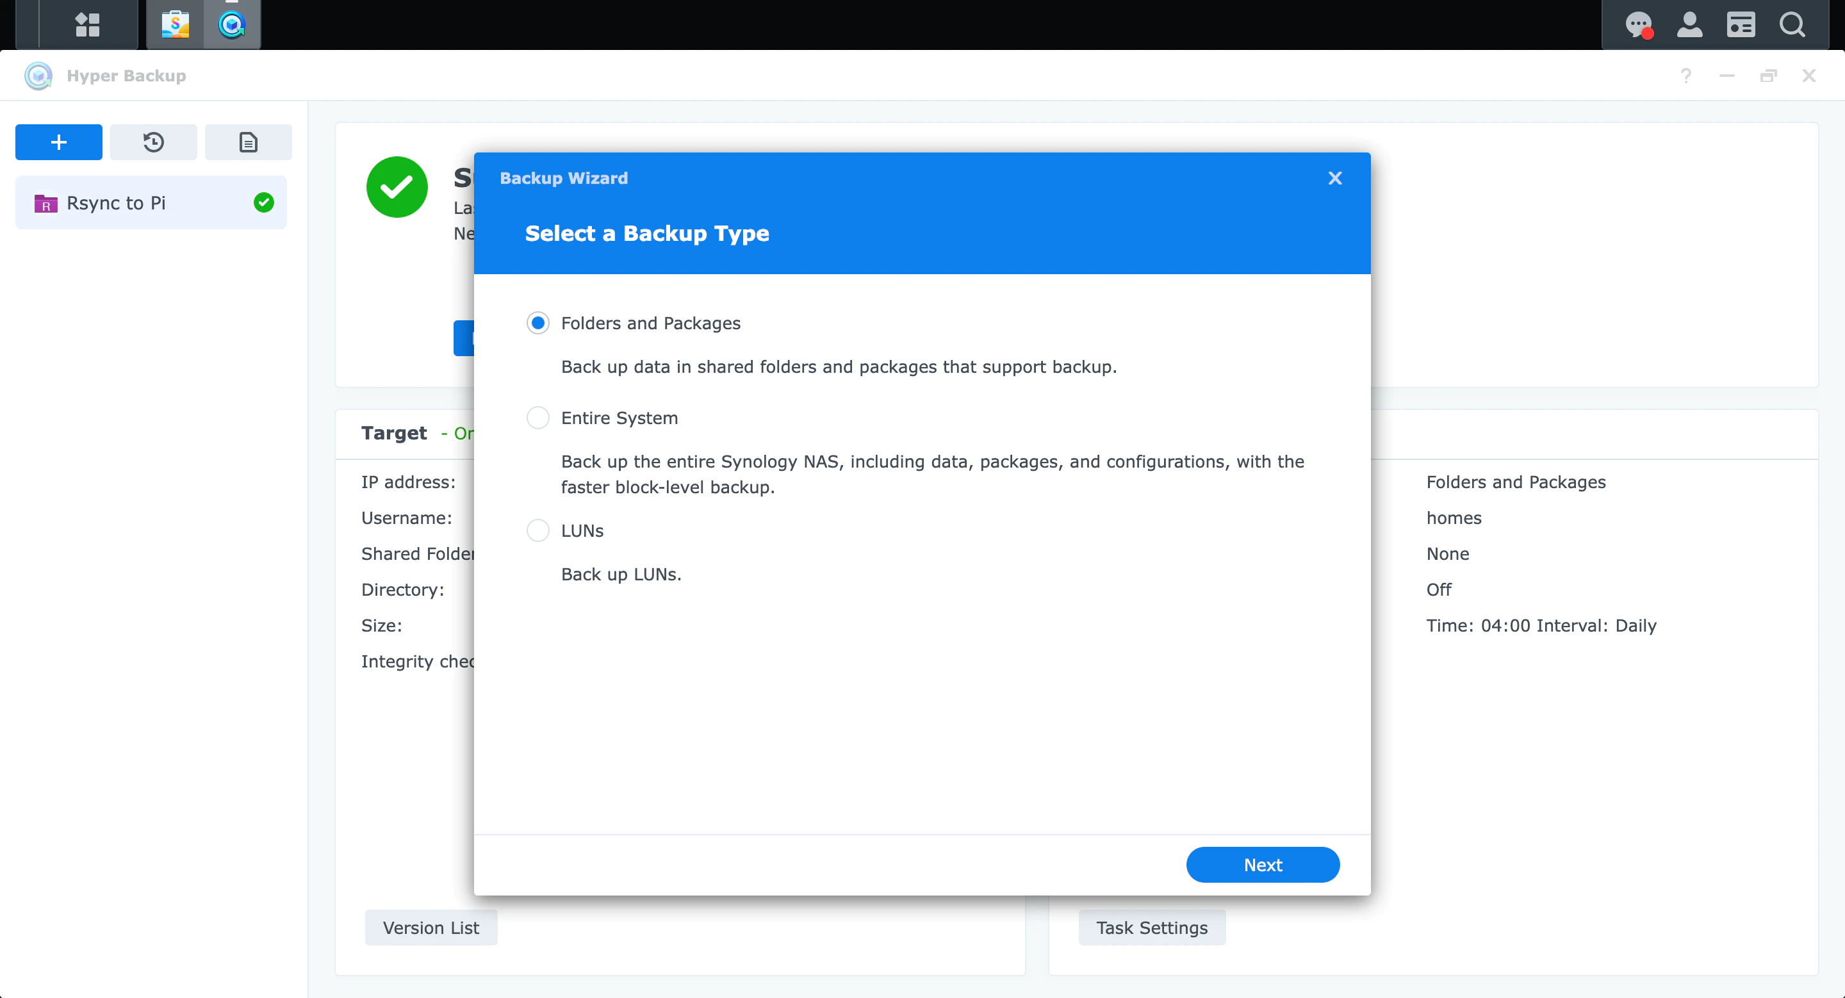This screenshot has height=998, width=1845.
Task: Click the green success checkmark icon
Action: (x=397, y=188)
